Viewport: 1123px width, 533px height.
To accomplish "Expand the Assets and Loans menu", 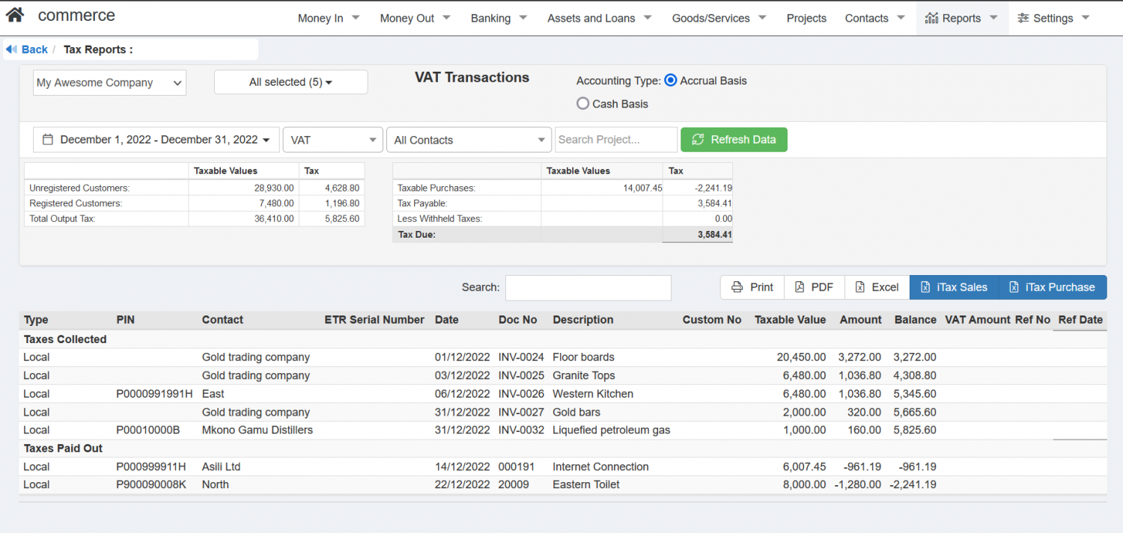I will (x=599, y=18).
